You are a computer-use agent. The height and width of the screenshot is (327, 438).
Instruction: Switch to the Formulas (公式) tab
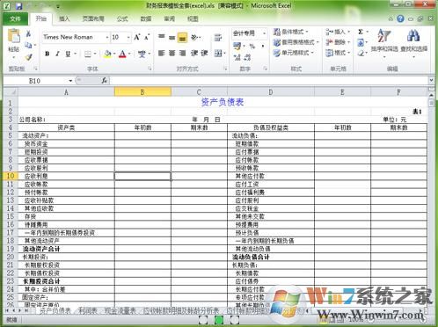tap(122, 19)
